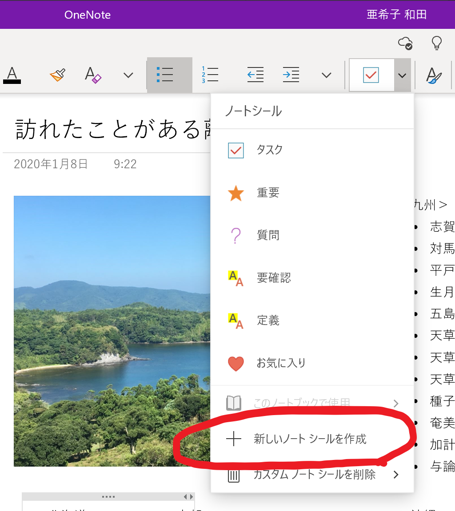455x511 pixels.
Task: Click 新しいノート シールを作成
Action: pos(310,439)
